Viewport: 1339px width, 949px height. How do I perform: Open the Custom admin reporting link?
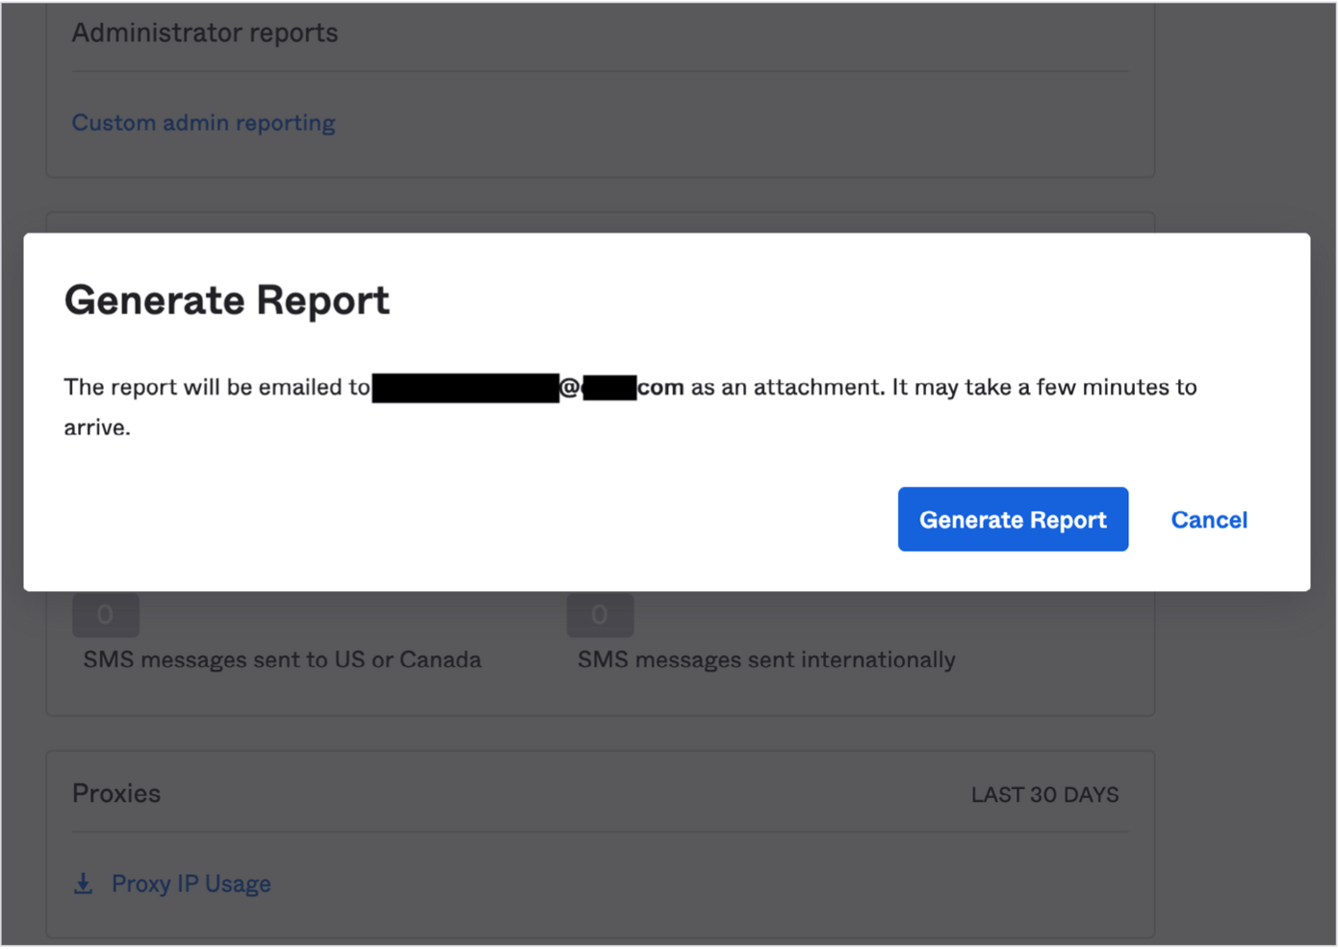(203, 123)
